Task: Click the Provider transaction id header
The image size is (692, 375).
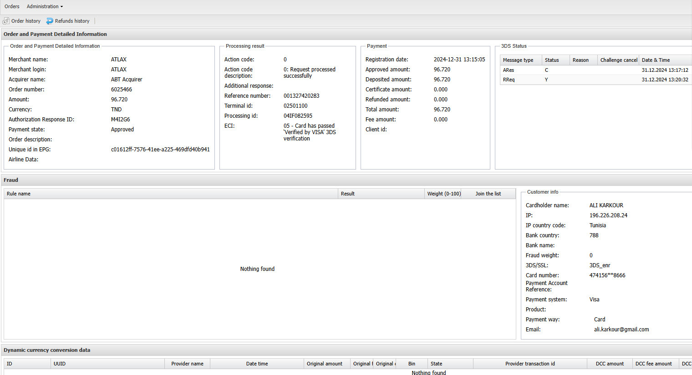Action: pyautogui.click(x=530, y=364)
